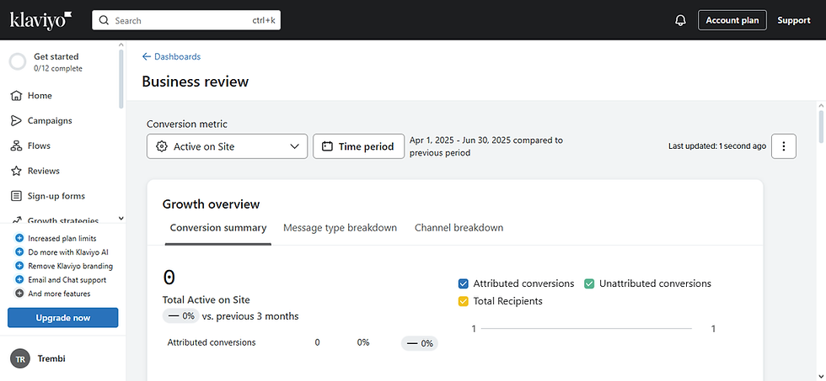This screenshot has height=381, width=826.
Task: Click the gear icon in conversion metric
Action: coord(162,146)
